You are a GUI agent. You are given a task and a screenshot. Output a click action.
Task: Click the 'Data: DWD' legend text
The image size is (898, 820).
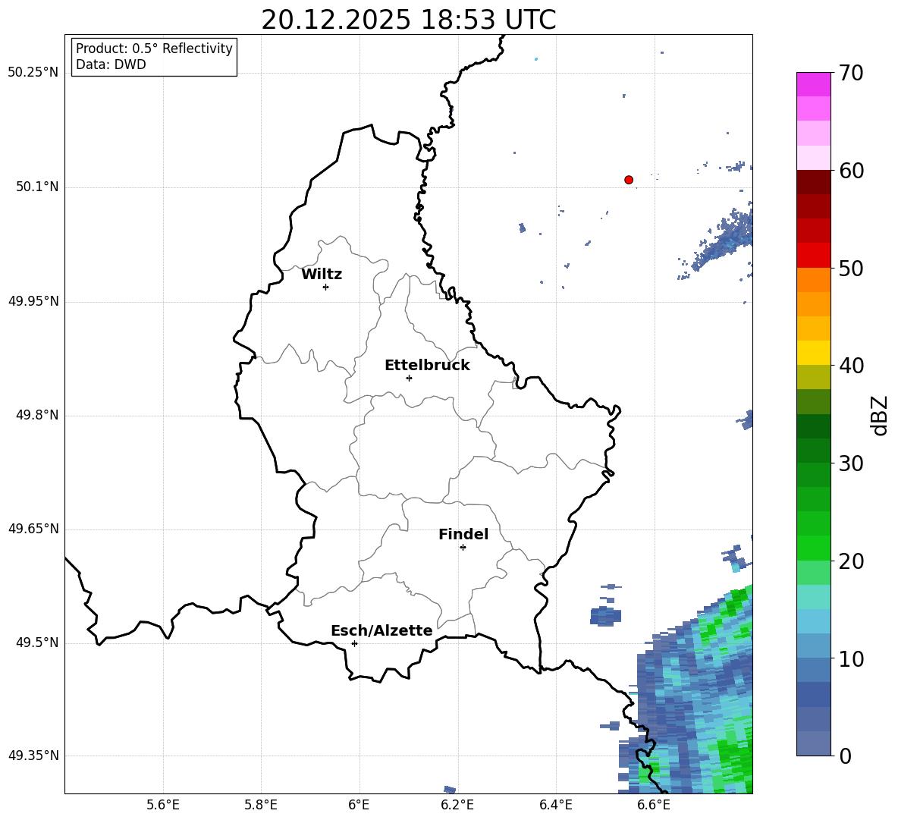pyautogui.click(x=111, y=64)
